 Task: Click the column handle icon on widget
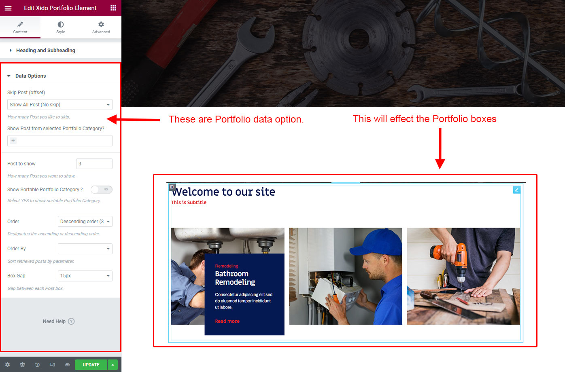click(172, 187)
